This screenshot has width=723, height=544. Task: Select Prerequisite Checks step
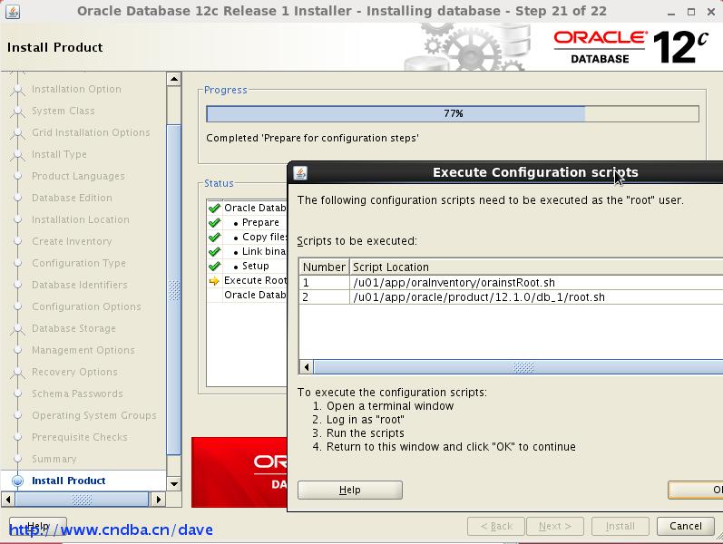click(x=80, y=437)
